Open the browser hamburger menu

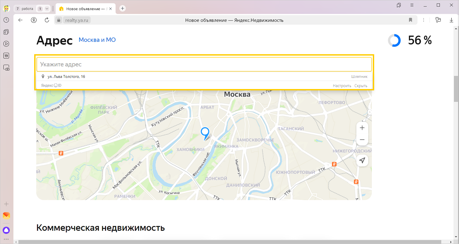pyautogui.click(x=412, y=5)
